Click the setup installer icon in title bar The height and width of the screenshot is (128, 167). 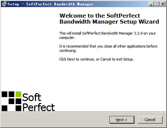coord(4,4)
